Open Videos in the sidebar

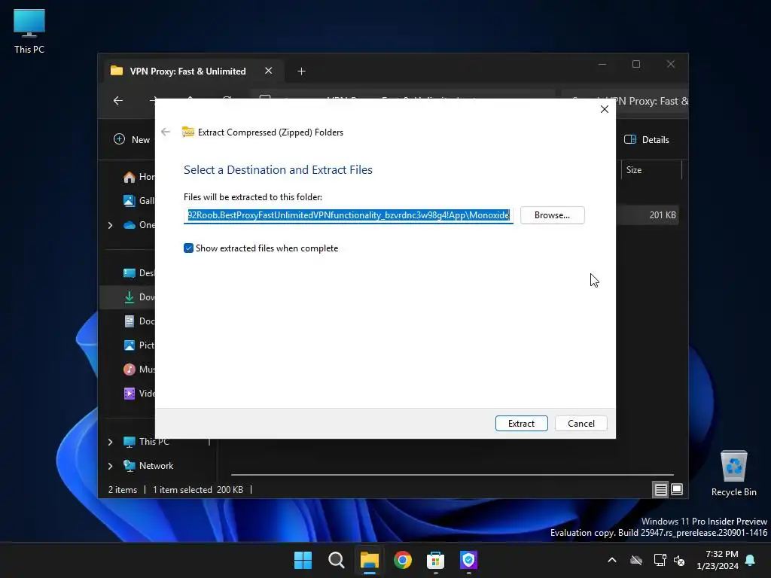tap(139, 393)
